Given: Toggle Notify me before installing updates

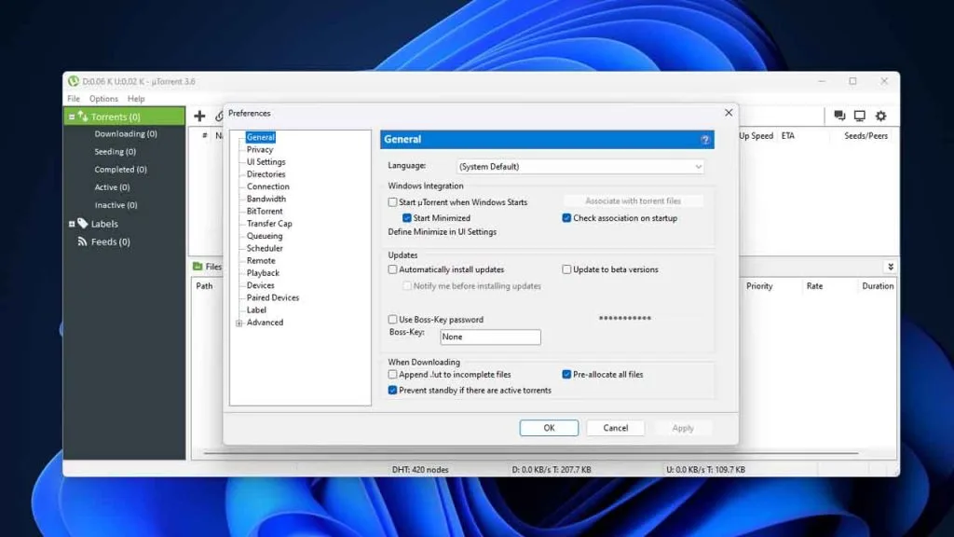Looking at the screenshot, I should (x=407, y=285).
